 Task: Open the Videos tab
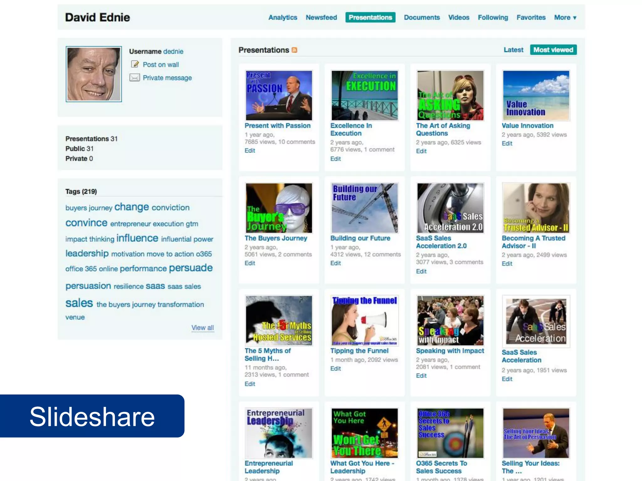coord(459,18)
